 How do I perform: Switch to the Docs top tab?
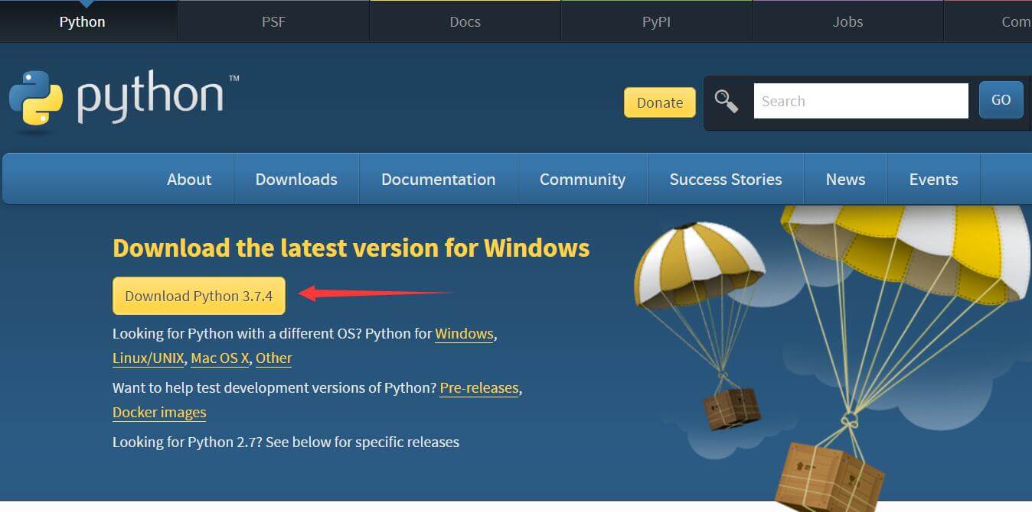coord(465,21)
